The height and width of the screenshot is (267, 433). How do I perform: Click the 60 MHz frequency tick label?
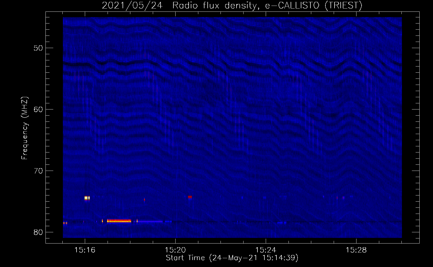(38, 109)
